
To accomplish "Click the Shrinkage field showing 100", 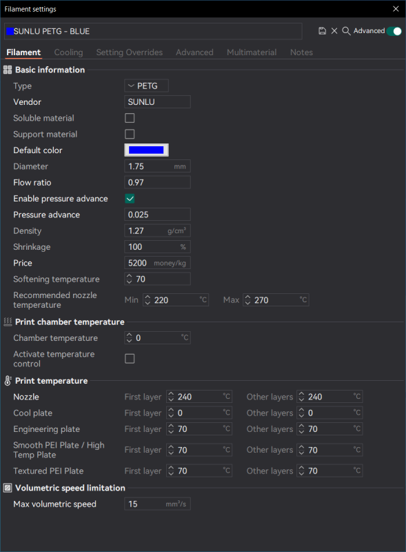I will 157,247.
